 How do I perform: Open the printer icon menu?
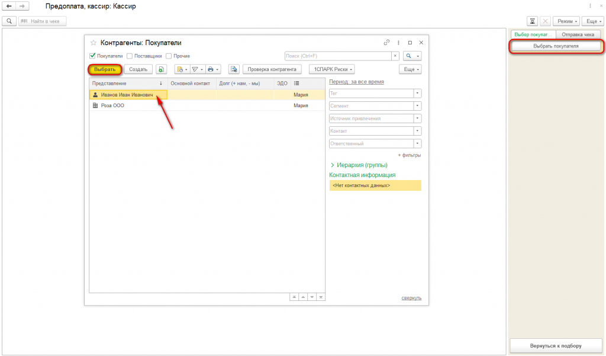click(x=212, y=70)
